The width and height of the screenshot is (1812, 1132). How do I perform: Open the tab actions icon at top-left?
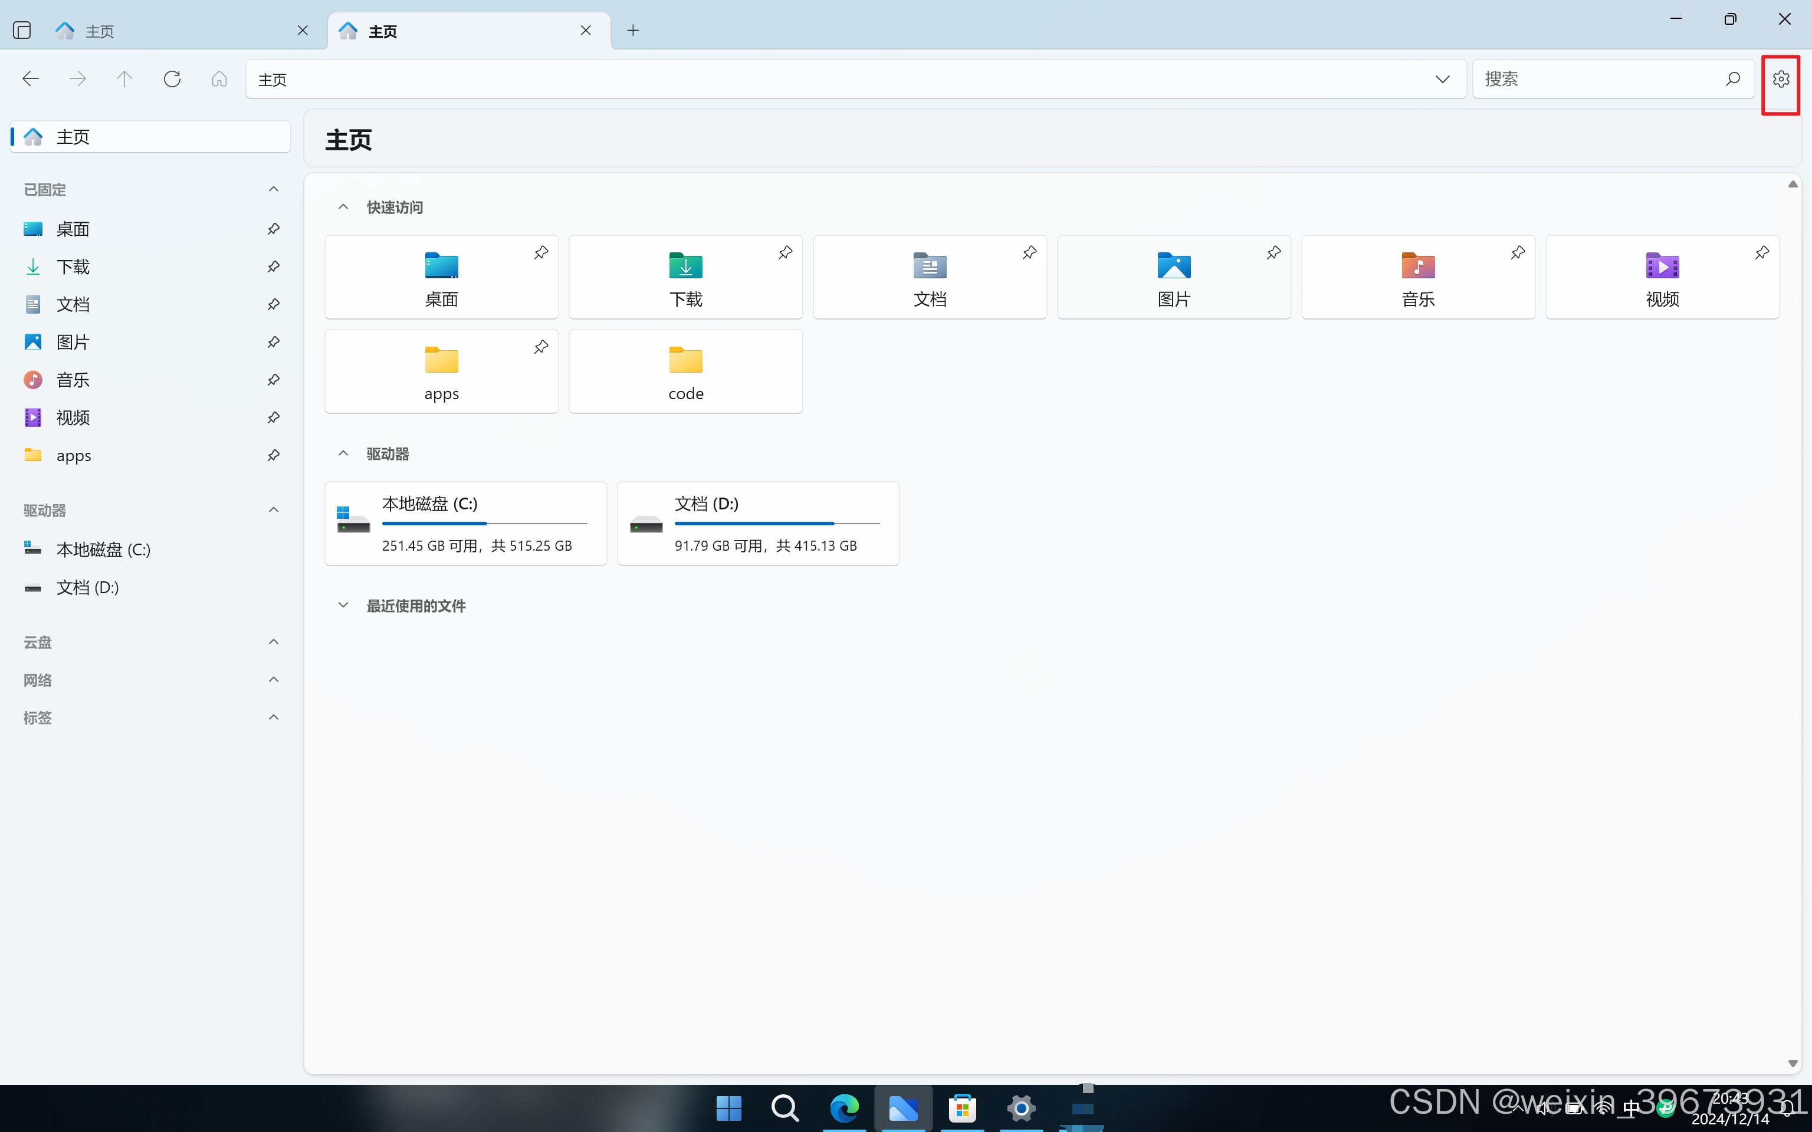tap(22, 30)
